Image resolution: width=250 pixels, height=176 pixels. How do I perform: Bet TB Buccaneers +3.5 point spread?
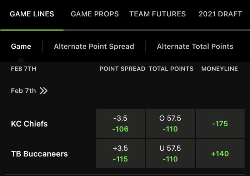pos(120,154)
